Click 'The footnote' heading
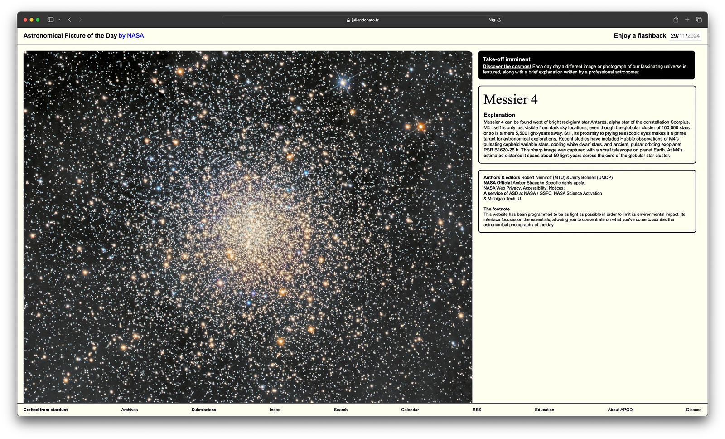The width and height of the screenshot is (725, 439). [x=497, y=209]
